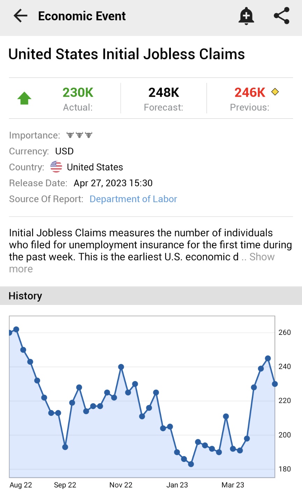
Task: Tap the Mar 23 axis label
Action: tap(233, 485)
